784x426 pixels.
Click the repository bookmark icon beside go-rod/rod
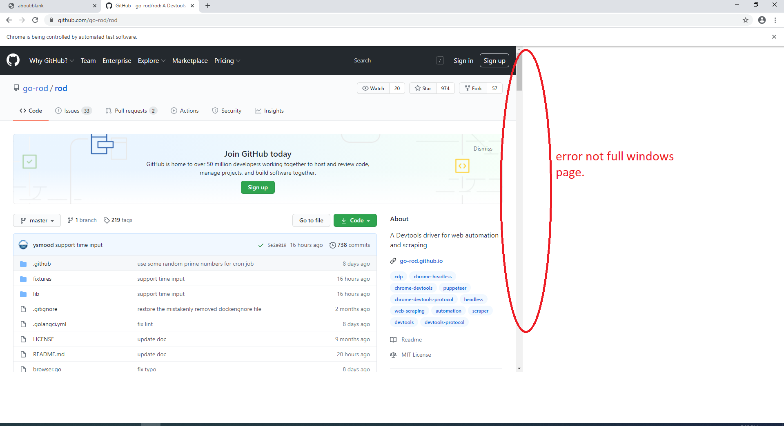click(x=16, y=88)
